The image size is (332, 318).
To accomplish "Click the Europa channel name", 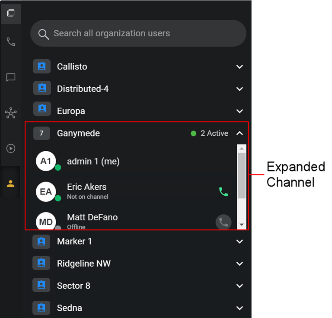I will pos(71,111).
